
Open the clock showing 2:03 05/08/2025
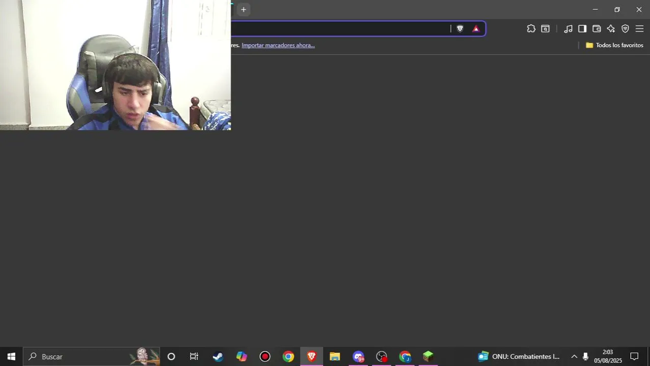[608, 356]
